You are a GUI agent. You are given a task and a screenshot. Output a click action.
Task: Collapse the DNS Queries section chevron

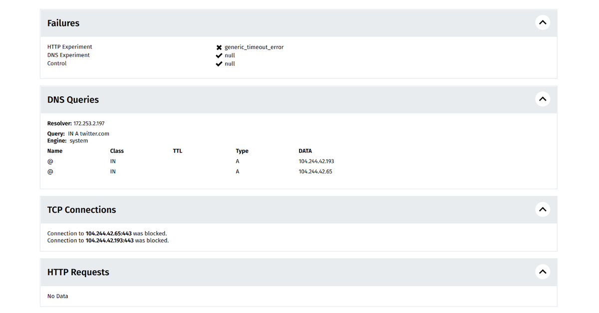coord(543,99)
